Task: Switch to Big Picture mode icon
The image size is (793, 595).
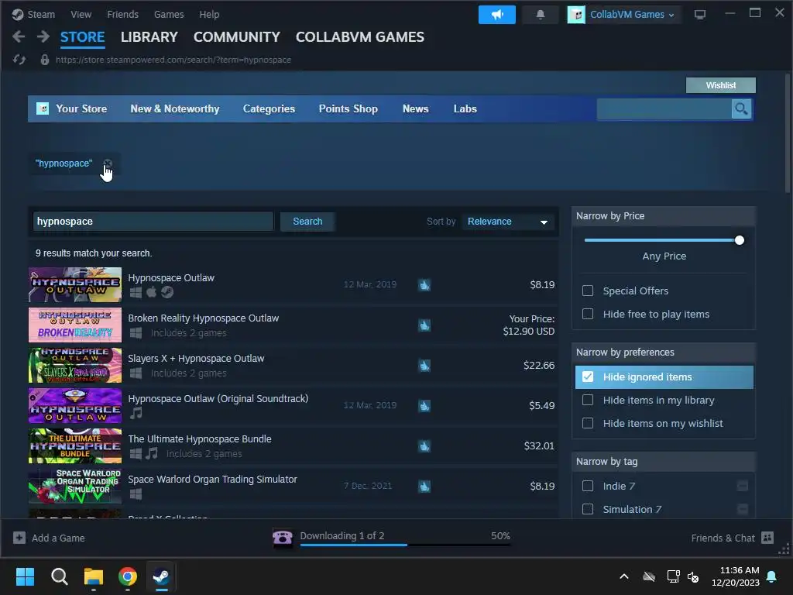Action: click(699, 15)
